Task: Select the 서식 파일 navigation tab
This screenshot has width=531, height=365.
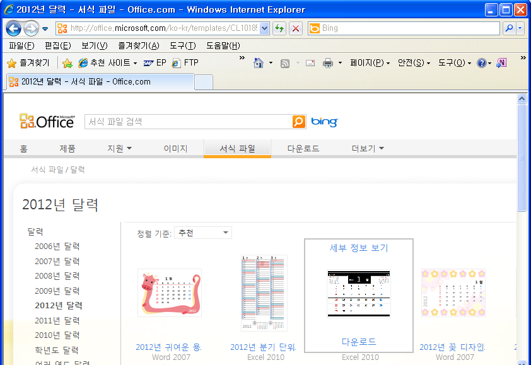Action: pos(237,149)
